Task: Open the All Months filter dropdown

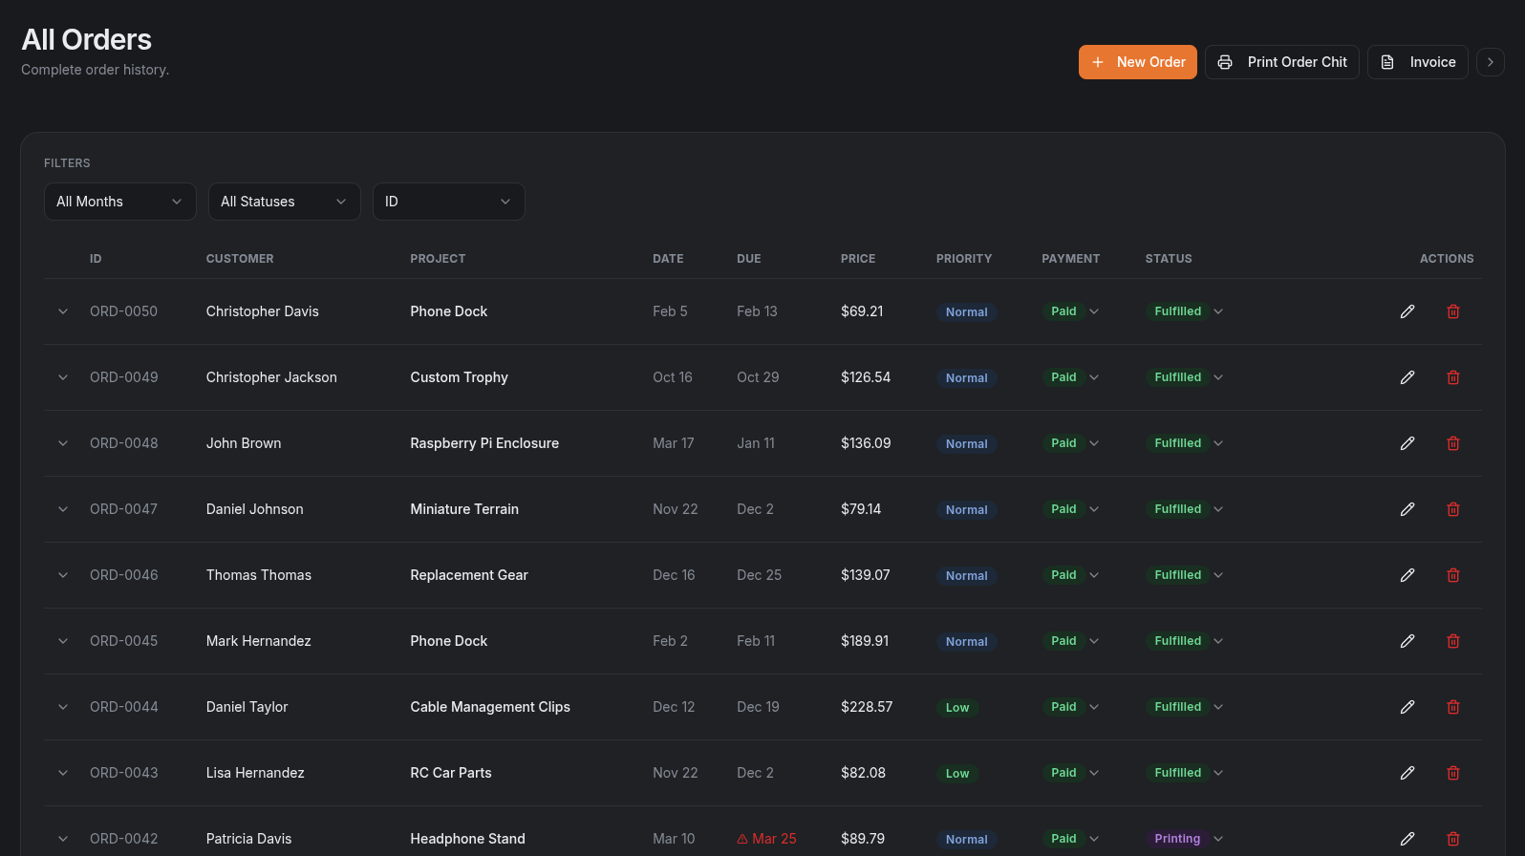Action: (119, 202)
